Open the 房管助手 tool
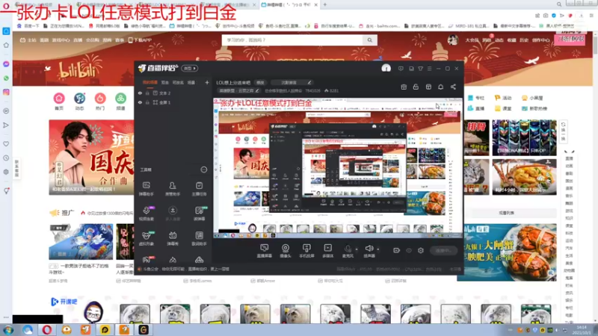 click(x=173, y=189)
